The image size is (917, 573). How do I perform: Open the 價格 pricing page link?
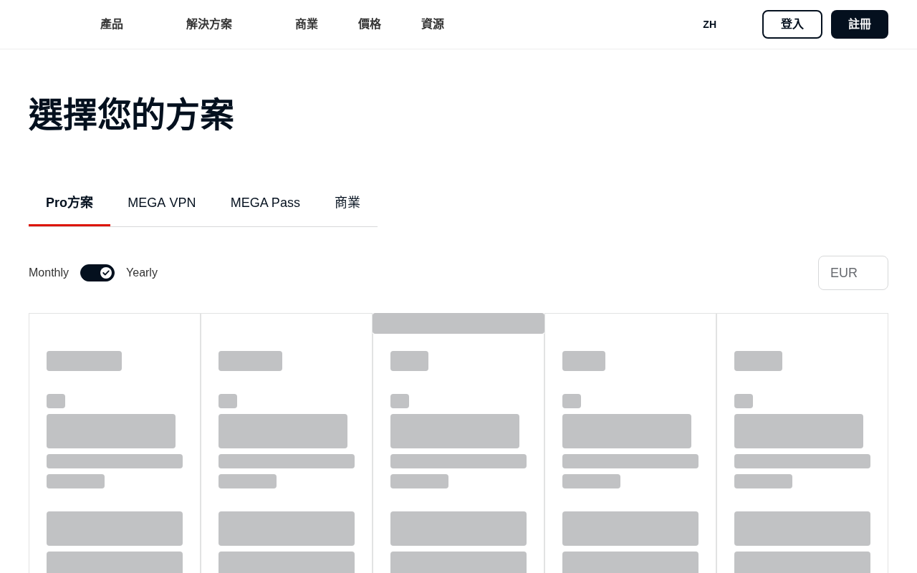pos(370,24)
